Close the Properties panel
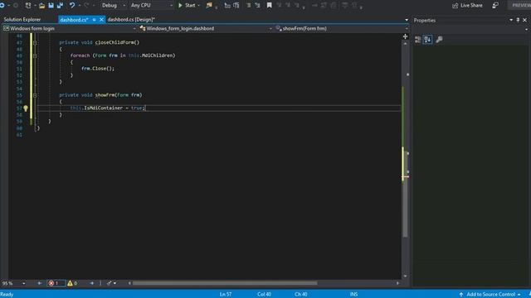 coord(525,20)
